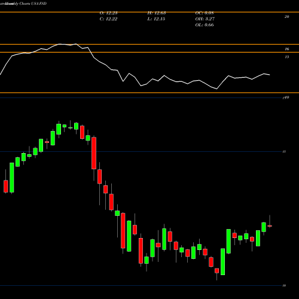299x299 pixels.
Task: Click the 'OH: 3.27' reading
Action: (x=205, y=19)
